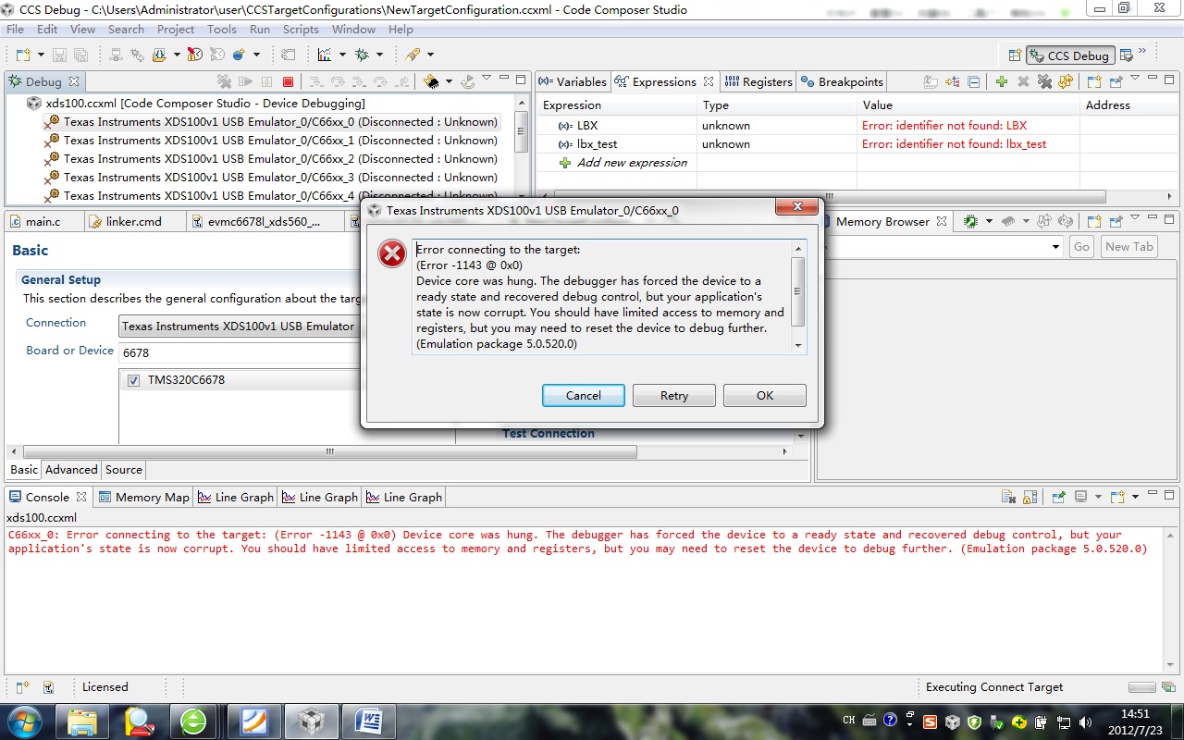This screenshot has height=740, width=1184.
Task: Click the Go button in Memory Browser
Action: [1081, 247]
